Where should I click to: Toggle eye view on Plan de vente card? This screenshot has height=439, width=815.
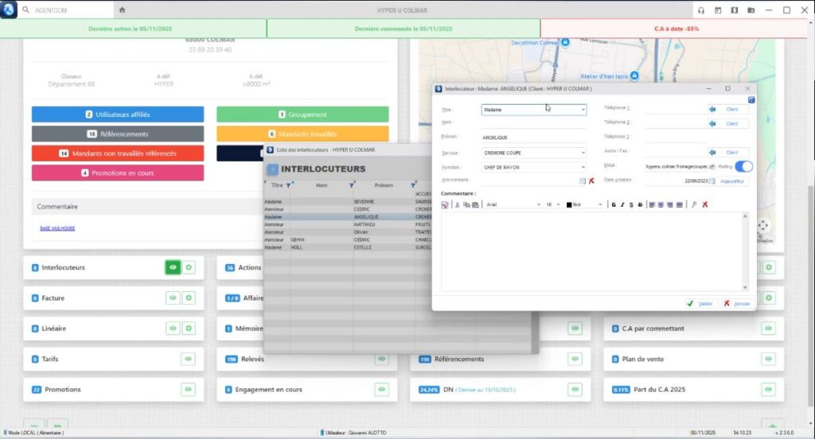(768, 359)
